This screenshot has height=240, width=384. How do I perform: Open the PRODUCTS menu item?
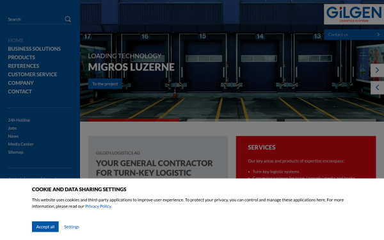coord(22,58)
